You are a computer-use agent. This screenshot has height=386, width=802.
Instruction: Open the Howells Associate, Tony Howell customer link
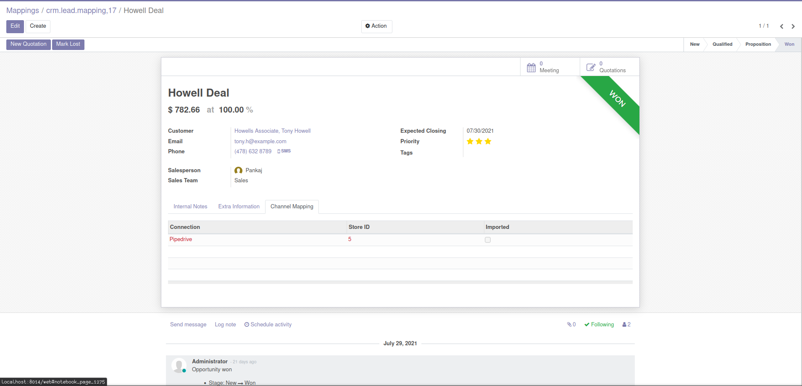point(272,131)
